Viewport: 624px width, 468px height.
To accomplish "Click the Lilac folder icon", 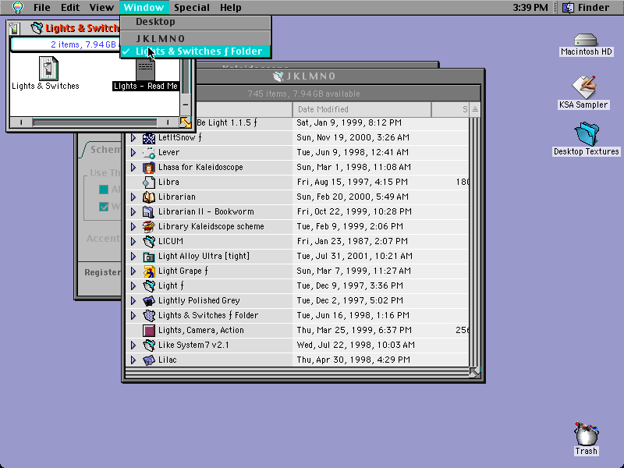I will (x=149, y=360).
